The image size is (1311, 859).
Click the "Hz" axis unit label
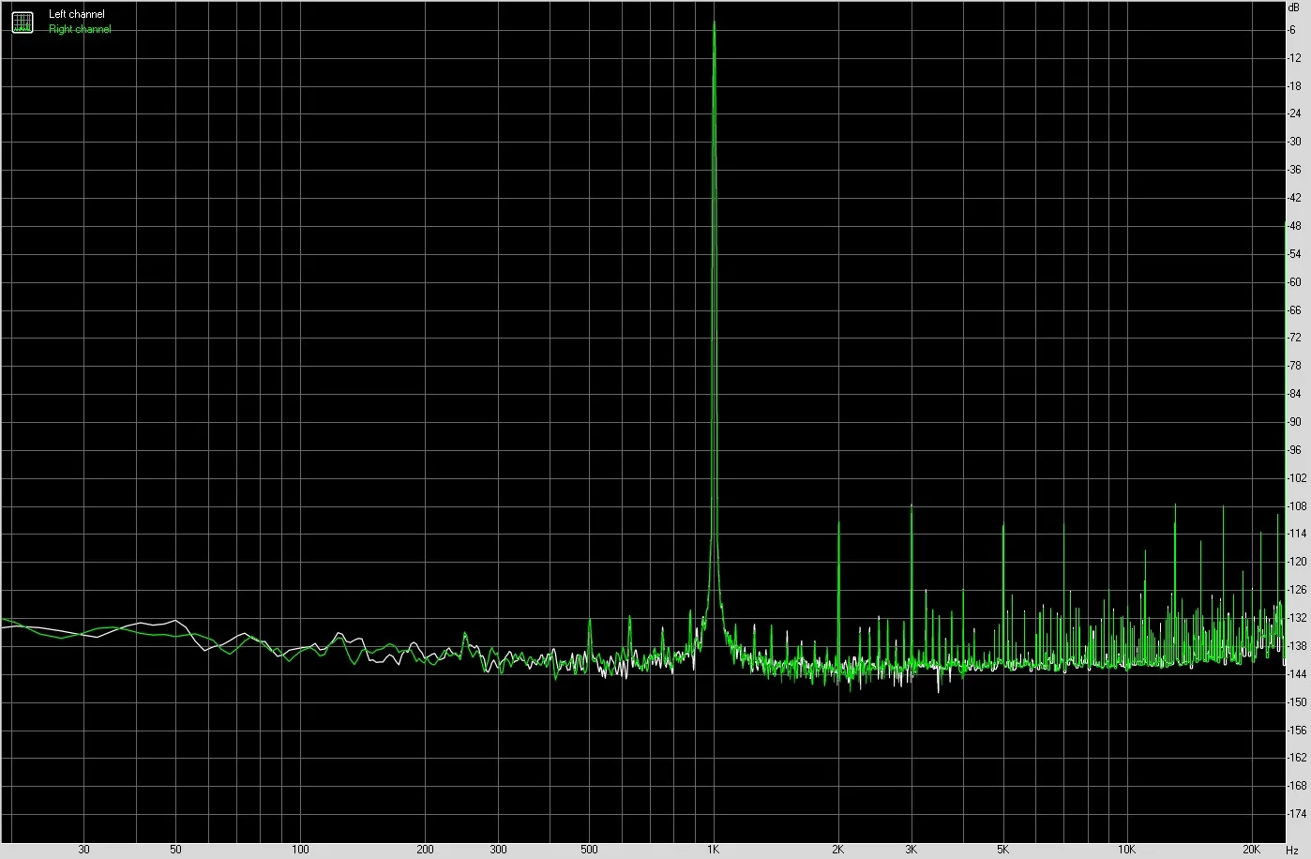click(1292, 850)
